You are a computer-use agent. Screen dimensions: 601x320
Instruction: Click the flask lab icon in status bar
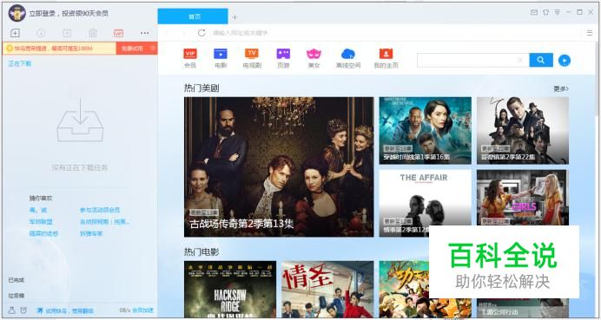coord(12,310)
